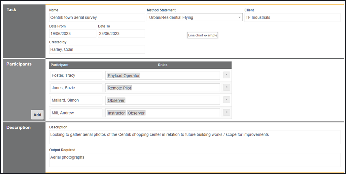Click Mallard, Simon's Observer role tag
346x174 pixels.
(x=116, y=100)
